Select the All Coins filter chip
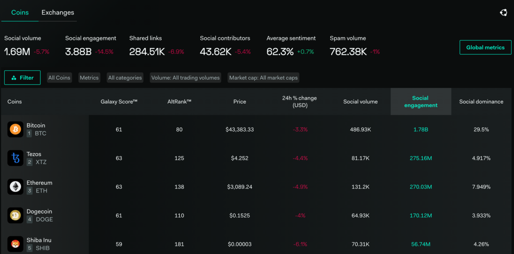 59,78
